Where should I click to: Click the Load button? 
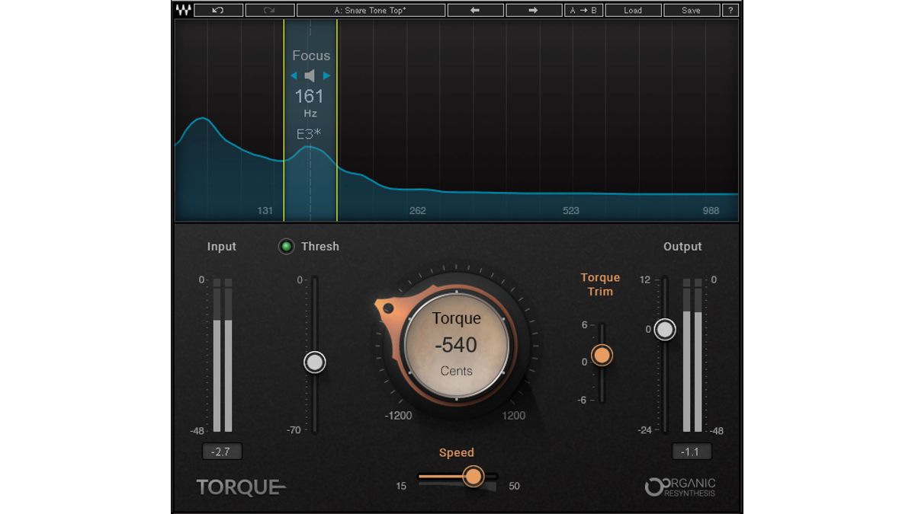pos(633,10)
